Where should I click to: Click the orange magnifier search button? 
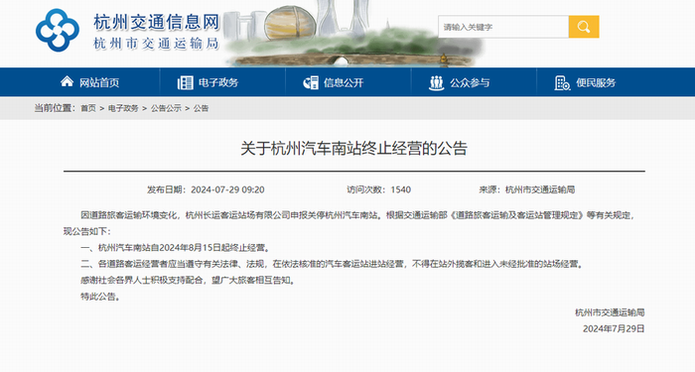point(584,27)
